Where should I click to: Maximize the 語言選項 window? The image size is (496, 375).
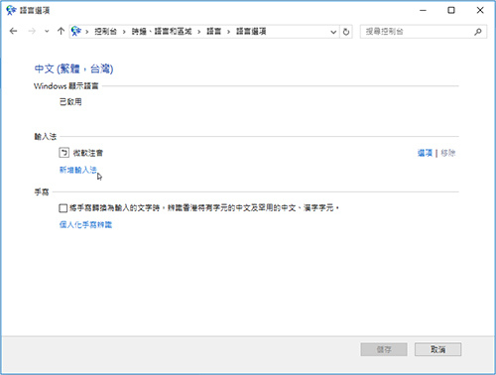click(451, 10)
